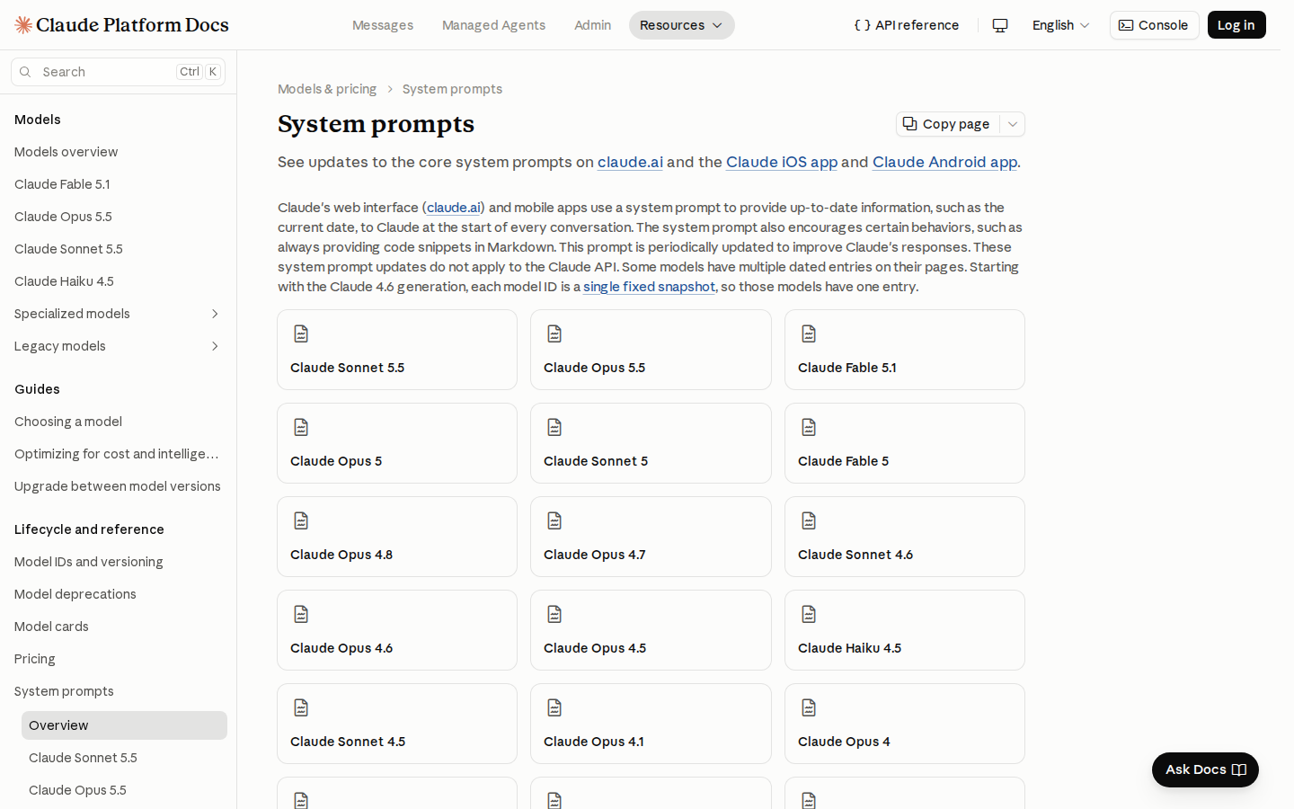Click the document icon on Claude Opus 4.8 card
1294x809 pixels.
[x=301, y=520]
